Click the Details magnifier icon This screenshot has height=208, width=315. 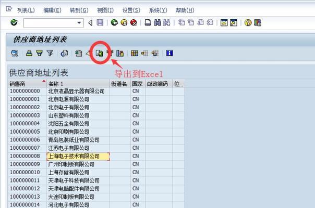(x=15, y=54)
